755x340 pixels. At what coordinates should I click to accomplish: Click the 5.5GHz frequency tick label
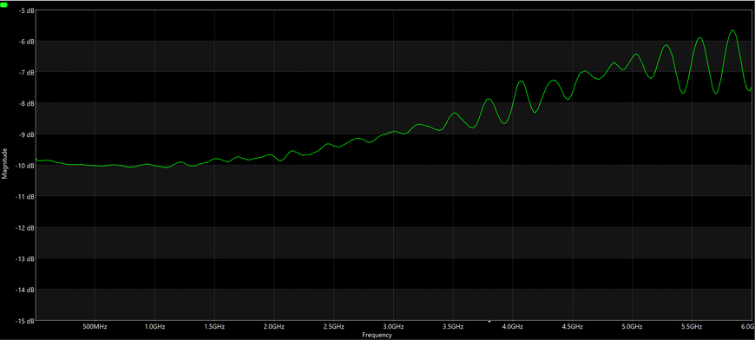tap(692, 326)
